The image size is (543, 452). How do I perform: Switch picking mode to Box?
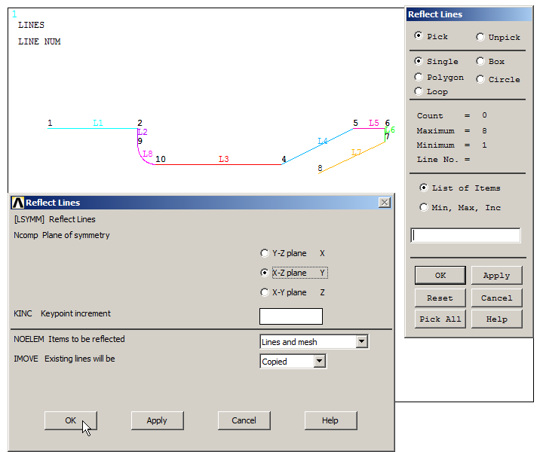480,62
